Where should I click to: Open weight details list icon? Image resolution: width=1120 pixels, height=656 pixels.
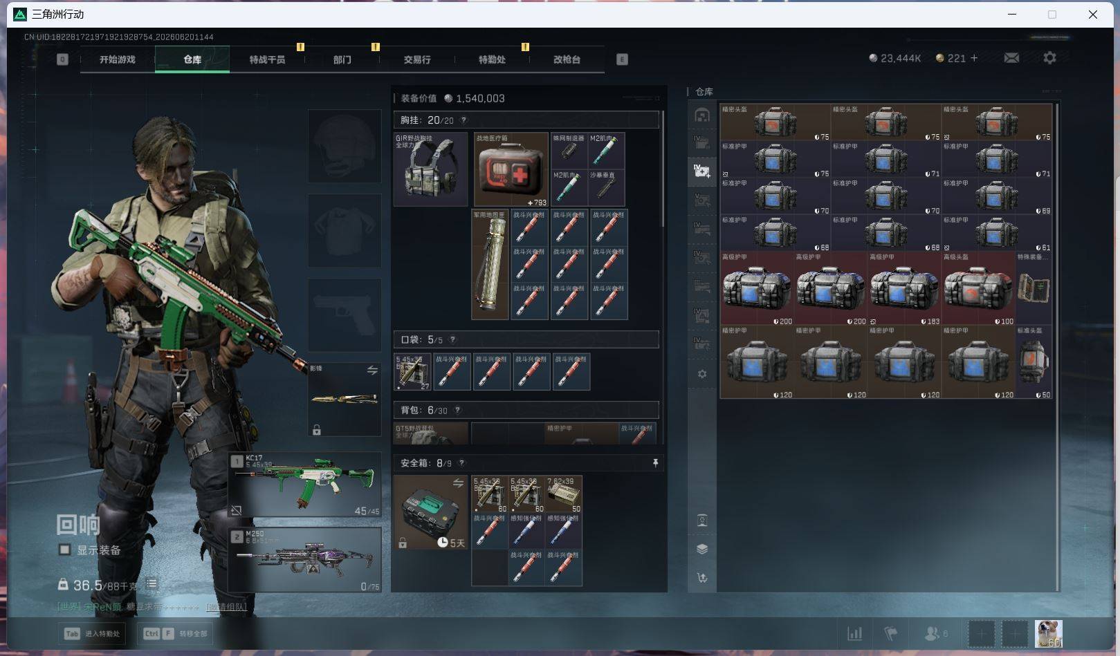coord(151,585)
